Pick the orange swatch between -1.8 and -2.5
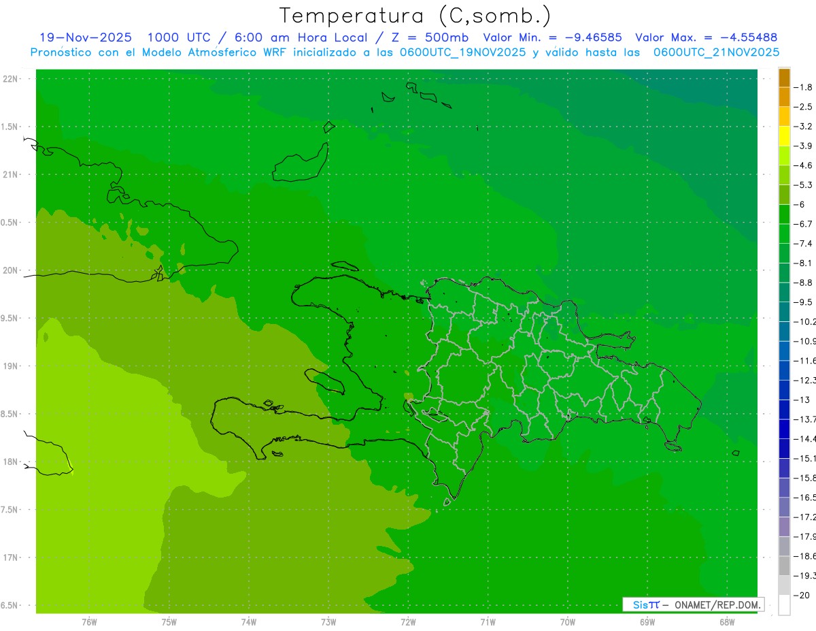The width and height of the screenshot is (816, 631). coord(784,97)
